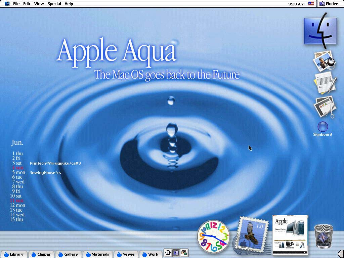Open the Newie popup tab
This screenshot has width=344, height=258.
point(126,255)
